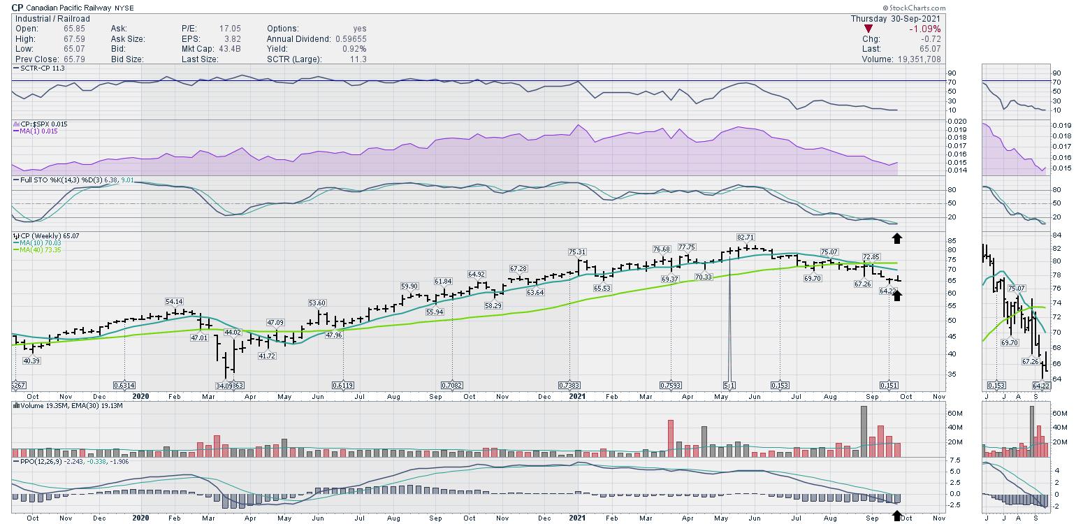Click the 40.39 price label
Screen dimensions: 1083x524
pos(31,361)
